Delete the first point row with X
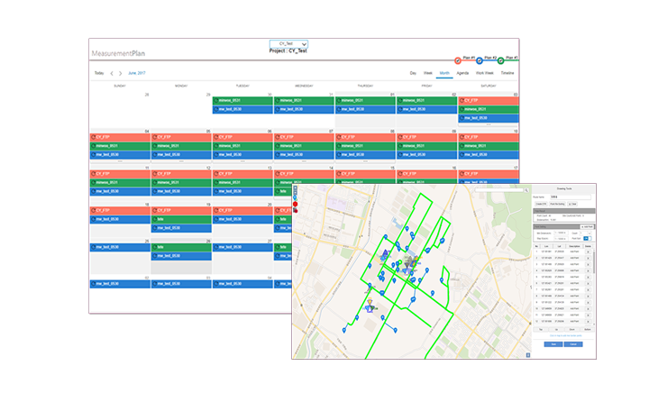The width and height of the screenshot is (658, 402). click(589, 252)
